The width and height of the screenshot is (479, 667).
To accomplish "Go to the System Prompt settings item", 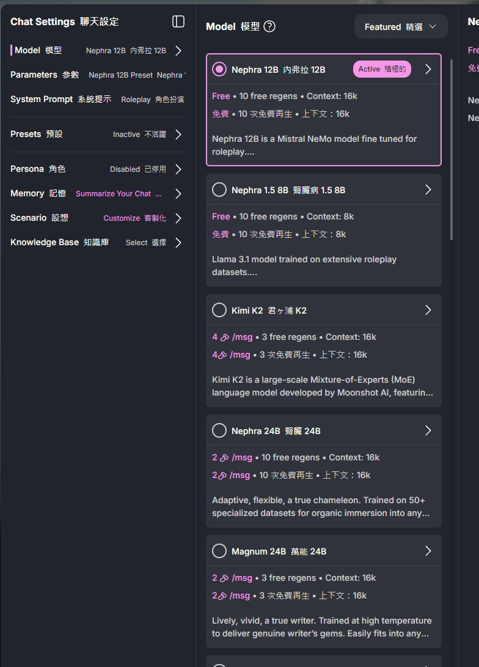I will click(98, 99).
